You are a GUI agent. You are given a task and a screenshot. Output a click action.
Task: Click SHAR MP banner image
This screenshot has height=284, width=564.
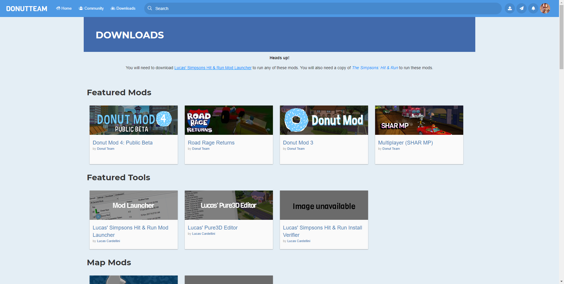pyautogui.click(x=419, y=120)
